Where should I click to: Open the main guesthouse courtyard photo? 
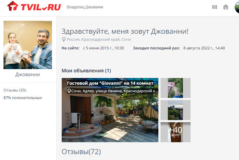pyautogui.click(x=110, y=110)
